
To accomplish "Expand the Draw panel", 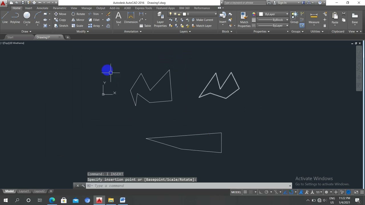I will tap(26, 31).
